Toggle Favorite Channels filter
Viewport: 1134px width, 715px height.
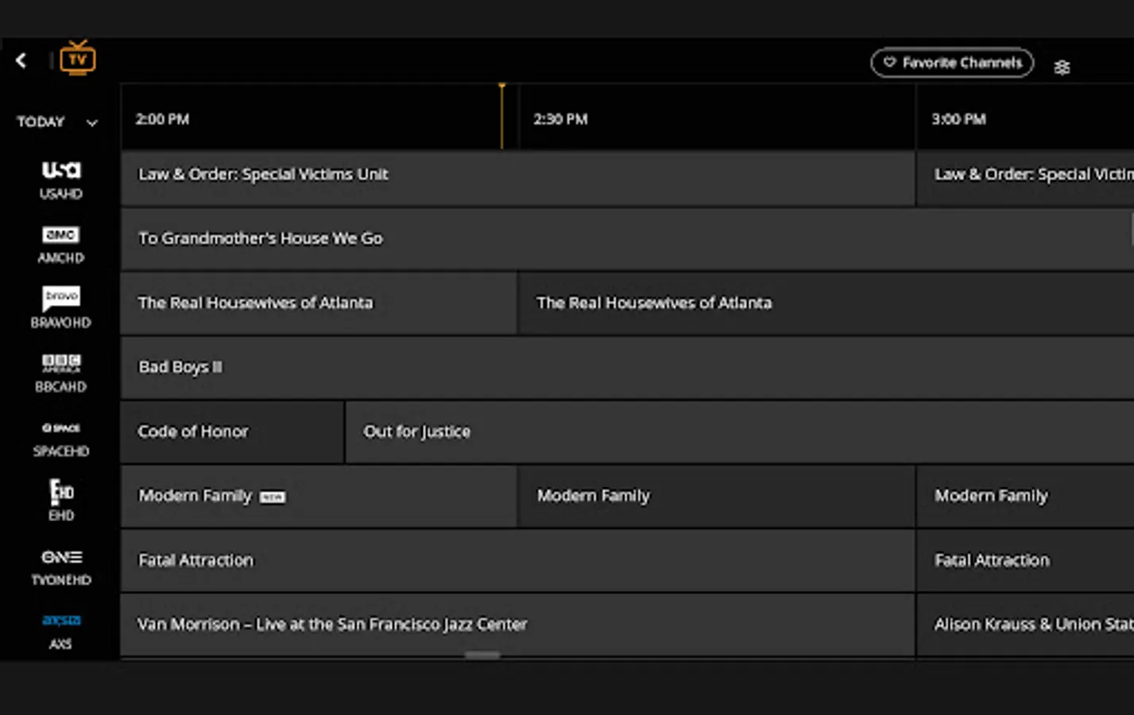coord(951,63)
